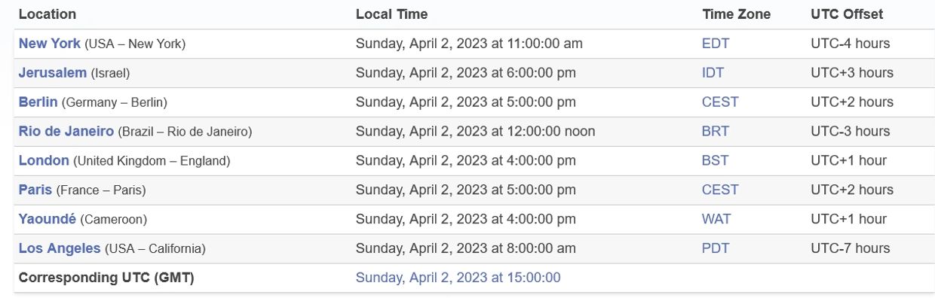935x298 pixels.
Task: Click the IDT time zone link
Action: click(x=713, y=73)
